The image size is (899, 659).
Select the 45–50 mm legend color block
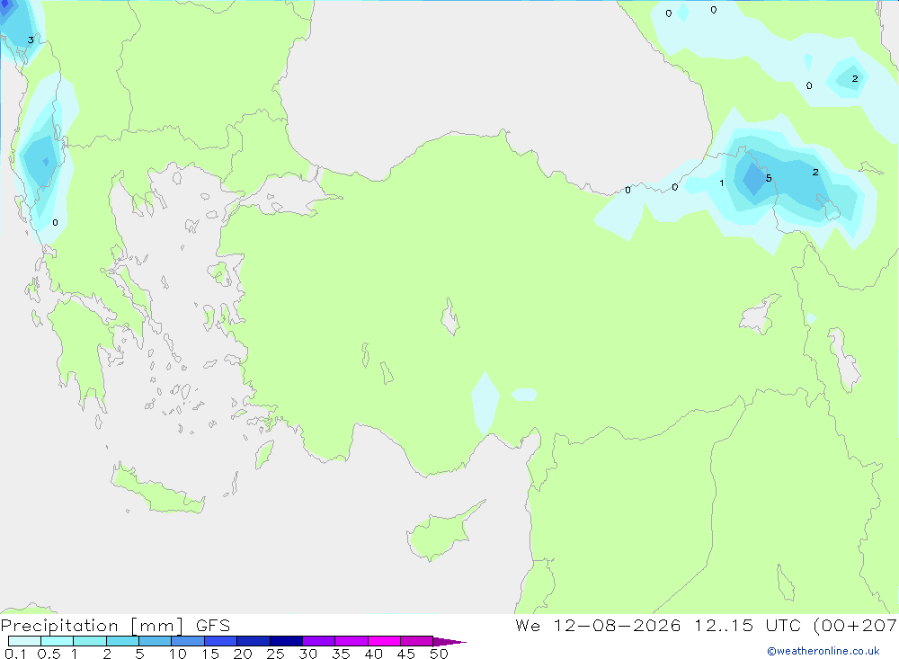click(417, 641)
